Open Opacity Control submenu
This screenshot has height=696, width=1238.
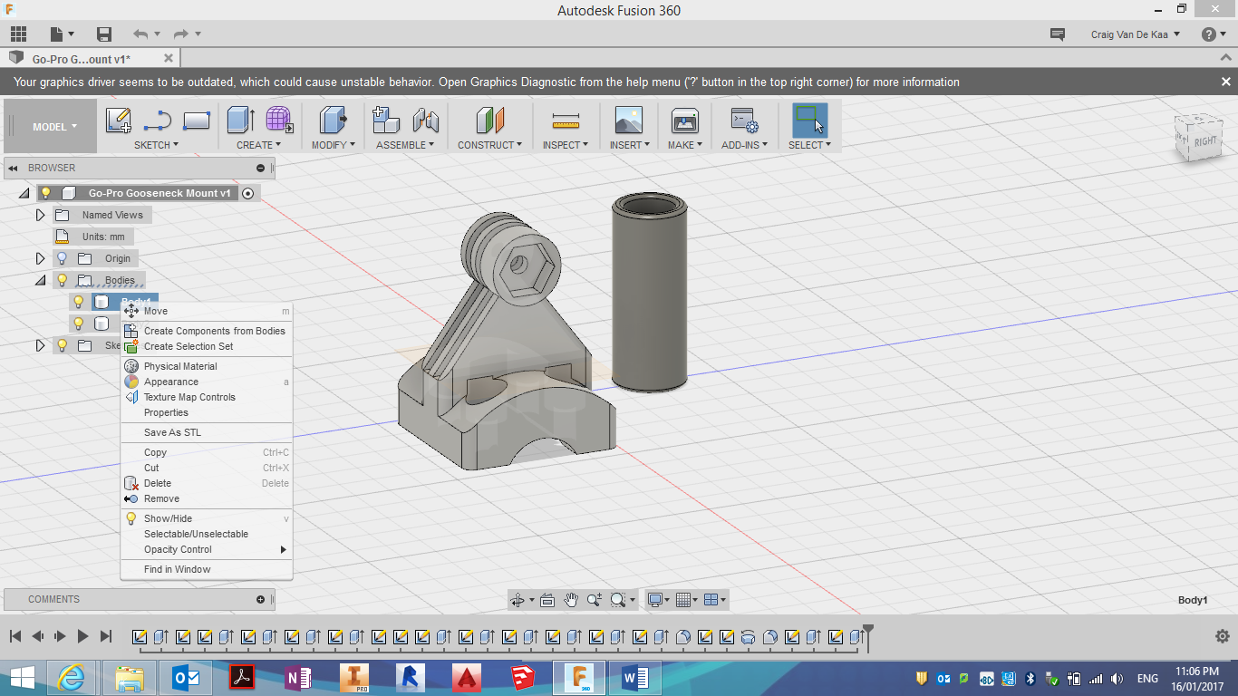[x=207, y=549]
